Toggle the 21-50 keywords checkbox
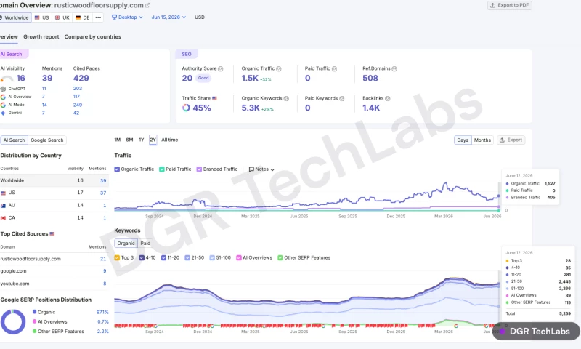581x349 pixels. (187, 258)
